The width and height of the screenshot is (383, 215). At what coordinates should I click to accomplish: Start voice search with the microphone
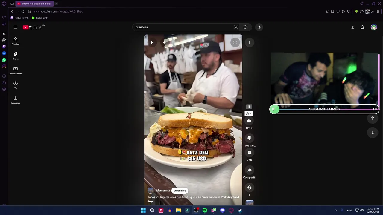tap(259, 27)
